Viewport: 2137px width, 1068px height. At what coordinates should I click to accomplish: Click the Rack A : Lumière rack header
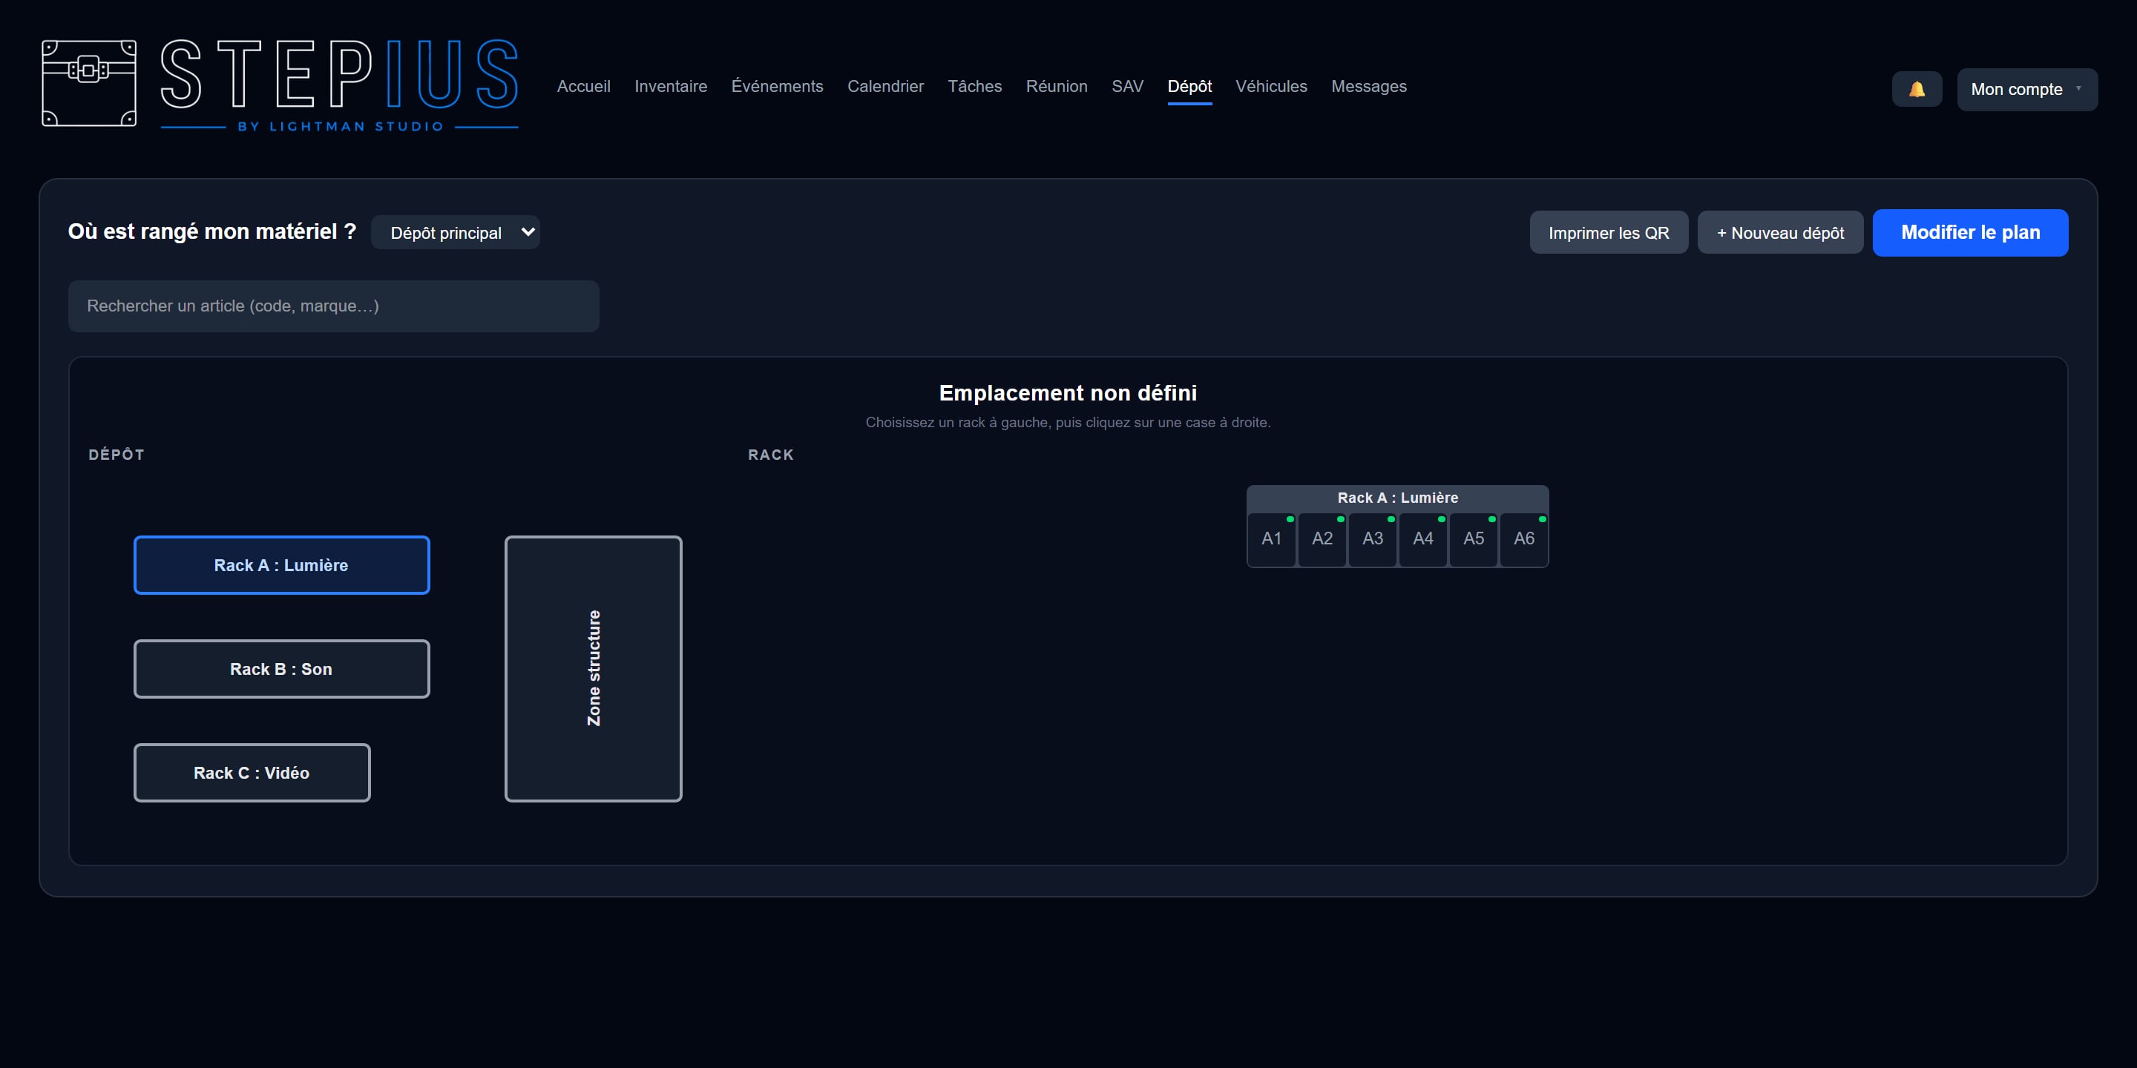click(1397, 498)
